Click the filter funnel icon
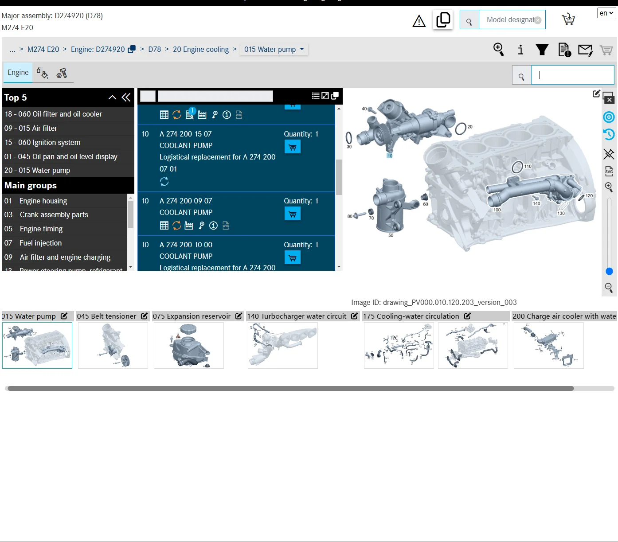The height and width of the screenshot is (542, 618). click(x=542, y=50)
